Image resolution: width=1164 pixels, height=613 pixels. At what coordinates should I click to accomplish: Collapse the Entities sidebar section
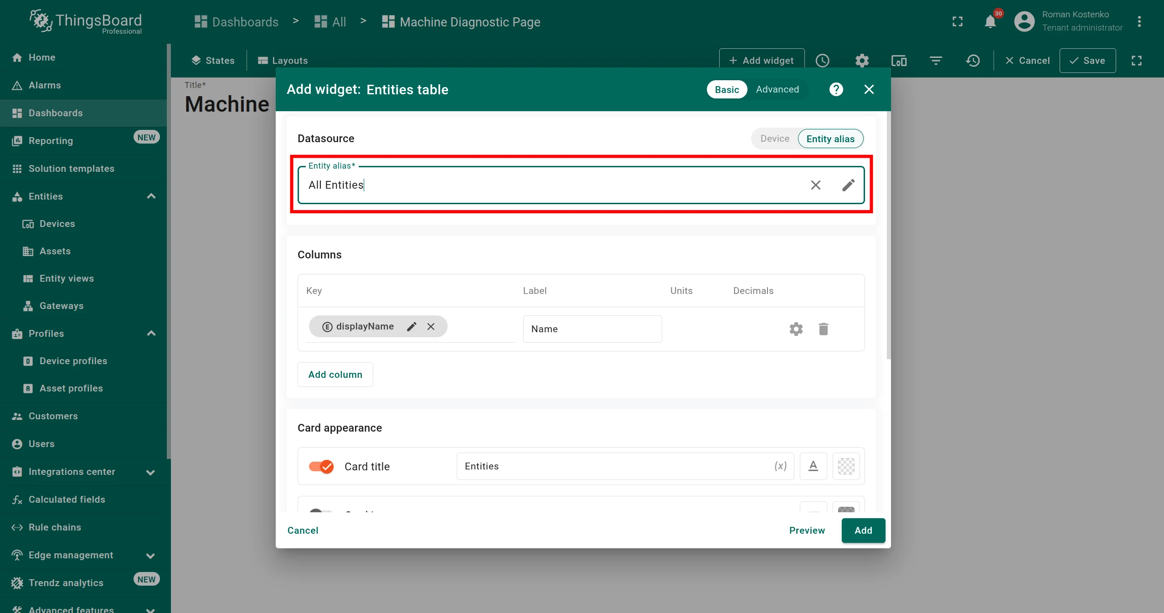tap(151, 196)
